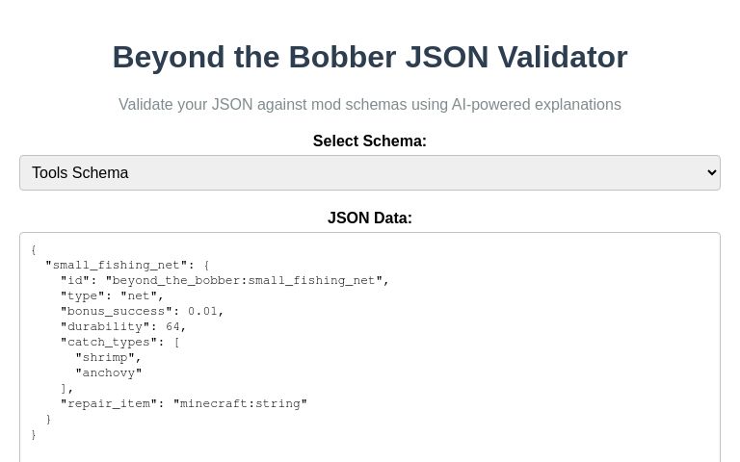Place cursor on the "catch_types" line

tap(119, 343)
